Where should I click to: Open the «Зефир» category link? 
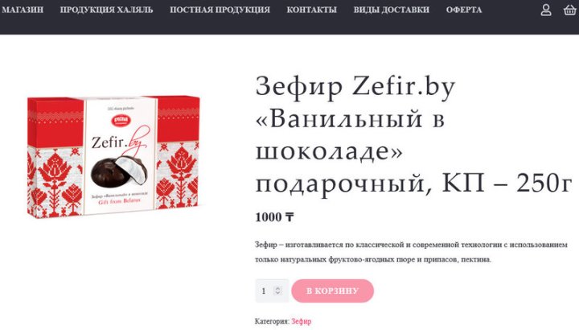click(x=301, y=321)
